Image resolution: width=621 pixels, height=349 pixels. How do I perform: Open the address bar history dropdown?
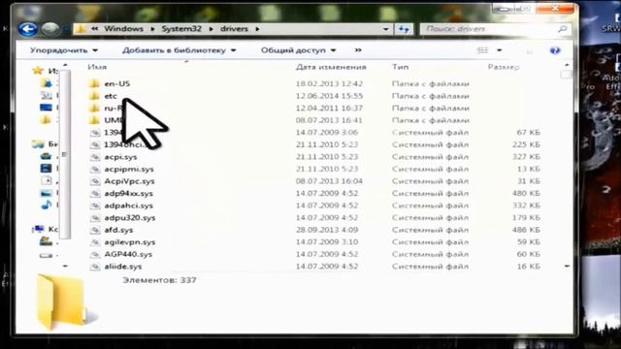coord(386,29)
